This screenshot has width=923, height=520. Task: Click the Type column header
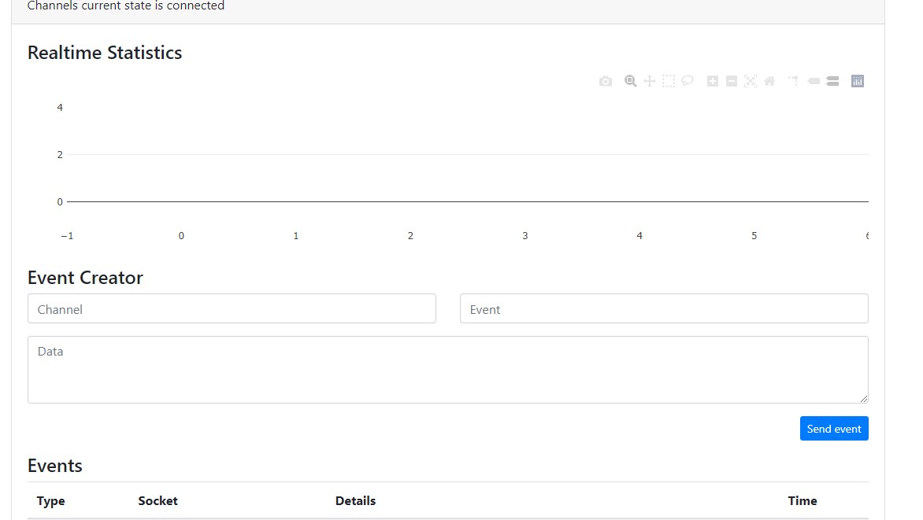coord(51,501)
